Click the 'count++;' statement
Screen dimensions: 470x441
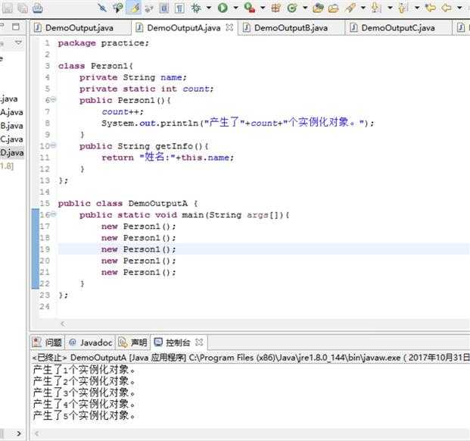click(x=123, y=112)
